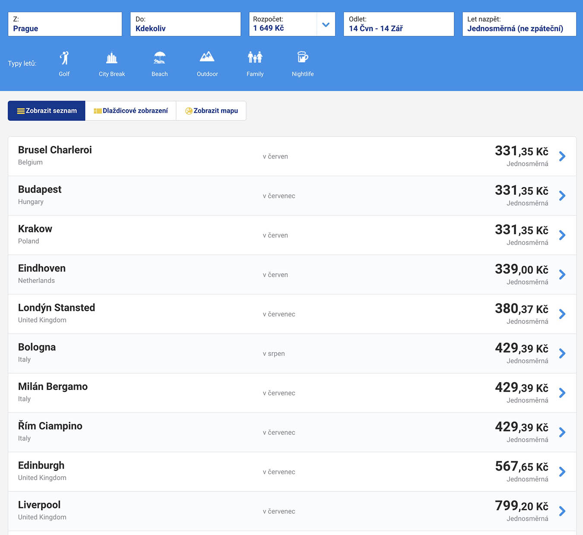Screen dimensions: 583x535
Task: Expand the Edinburgh row chevron
Action: pos(562,472)
